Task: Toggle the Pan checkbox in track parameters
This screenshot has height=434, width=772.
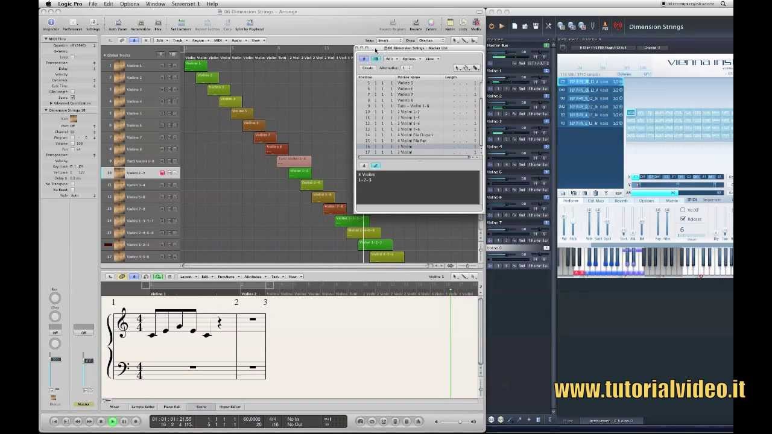Action: [x=73, y=149]
